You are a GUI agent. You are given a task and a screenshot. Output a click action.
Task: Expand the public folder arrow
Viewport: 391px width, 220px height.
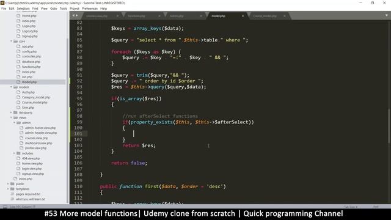click(8, 184)
